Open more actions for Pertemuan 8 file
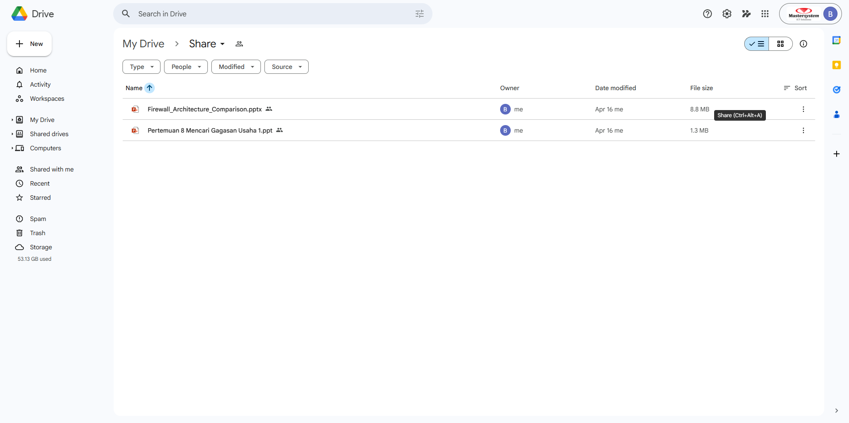Screen dimensions: 849x423 pyautogui.click(x=803, y=130)
